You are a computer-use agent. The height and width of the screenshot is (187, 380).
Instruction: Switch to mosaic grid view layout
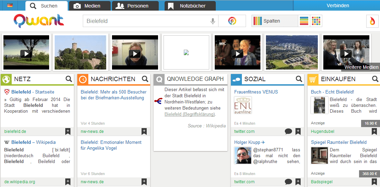316,21
